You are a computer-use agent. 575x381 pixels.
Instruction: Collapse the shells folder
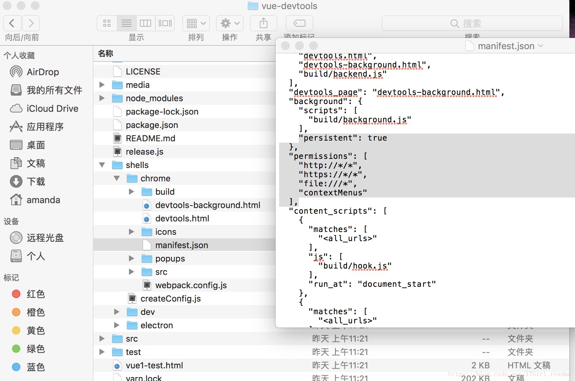point(102,165)
